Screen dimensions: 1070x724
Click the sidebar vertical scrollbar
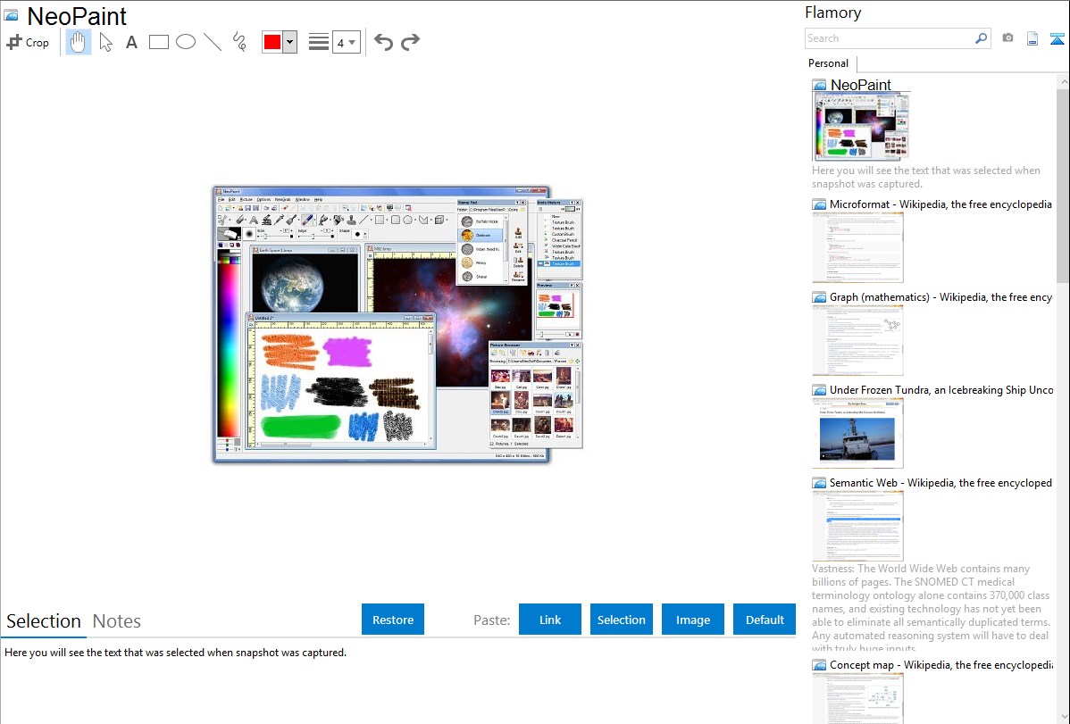[1063, 186]
